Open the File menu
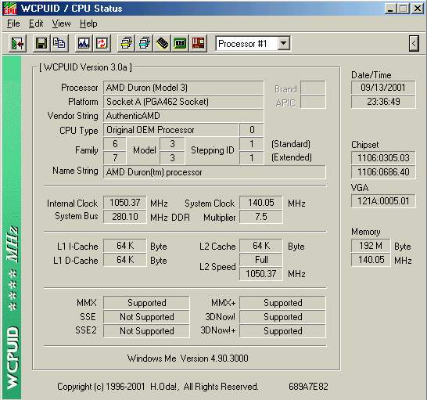Image resolution: width=427 pixels, height=400 pixels. [x=13, y=23]
